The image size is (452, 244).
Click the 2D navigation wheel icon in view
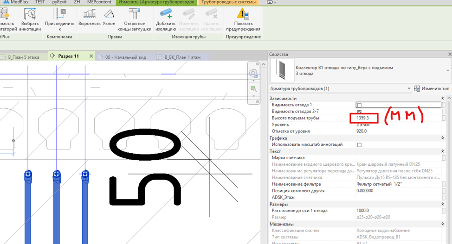click(253, 74)
